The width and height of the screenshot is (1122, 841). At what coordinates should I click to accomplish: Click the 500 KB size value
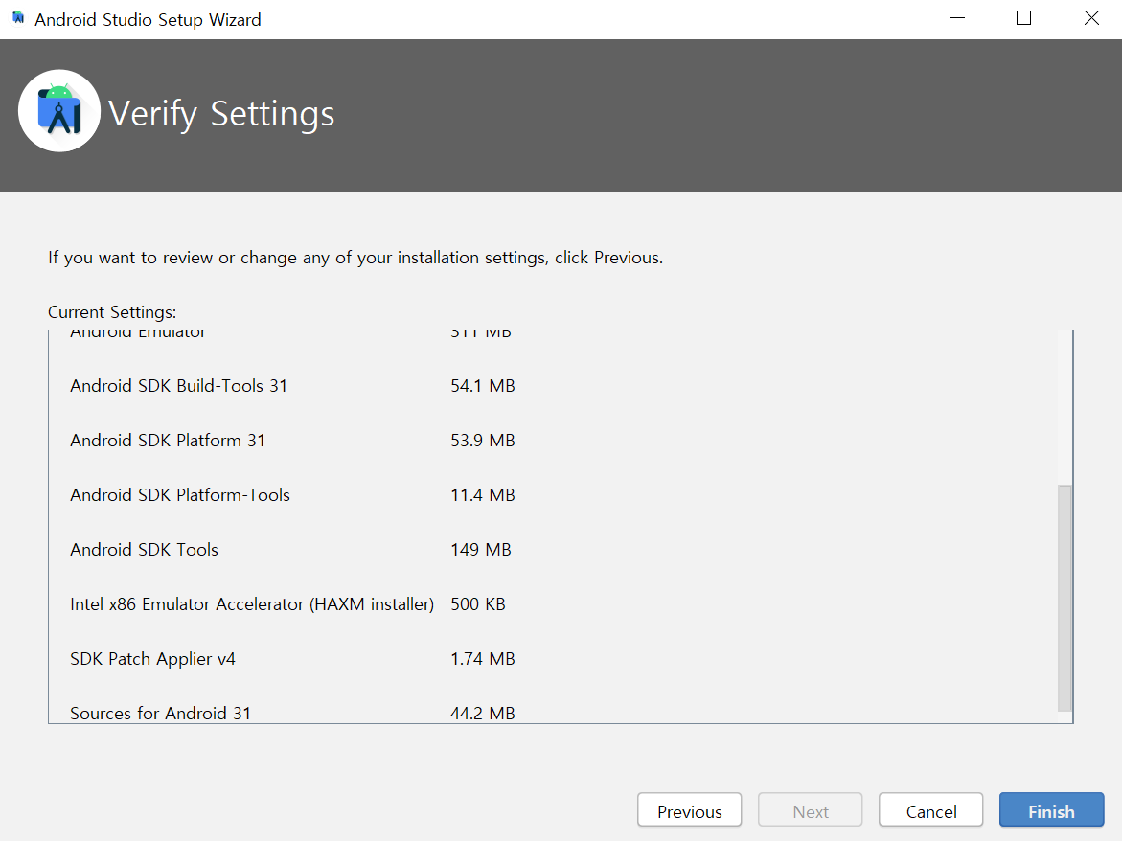coord(478,604)
